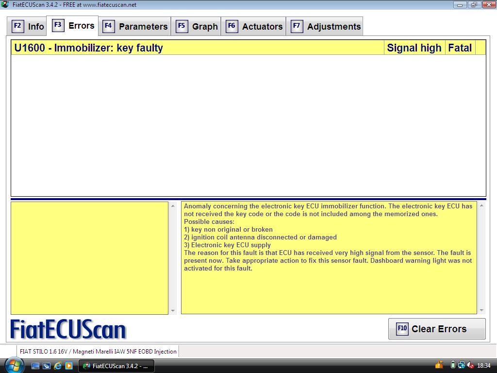
Task: Select the Errors tab
Action: coord(73,26)
